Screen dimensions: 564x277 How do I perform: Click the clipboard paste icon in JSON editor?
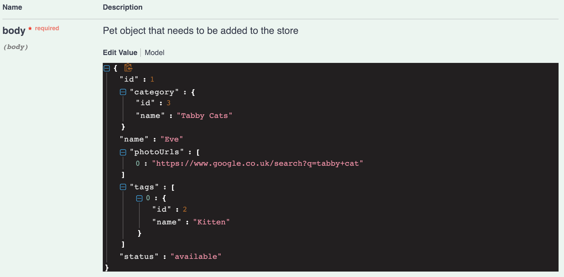(x=128, y=68)
